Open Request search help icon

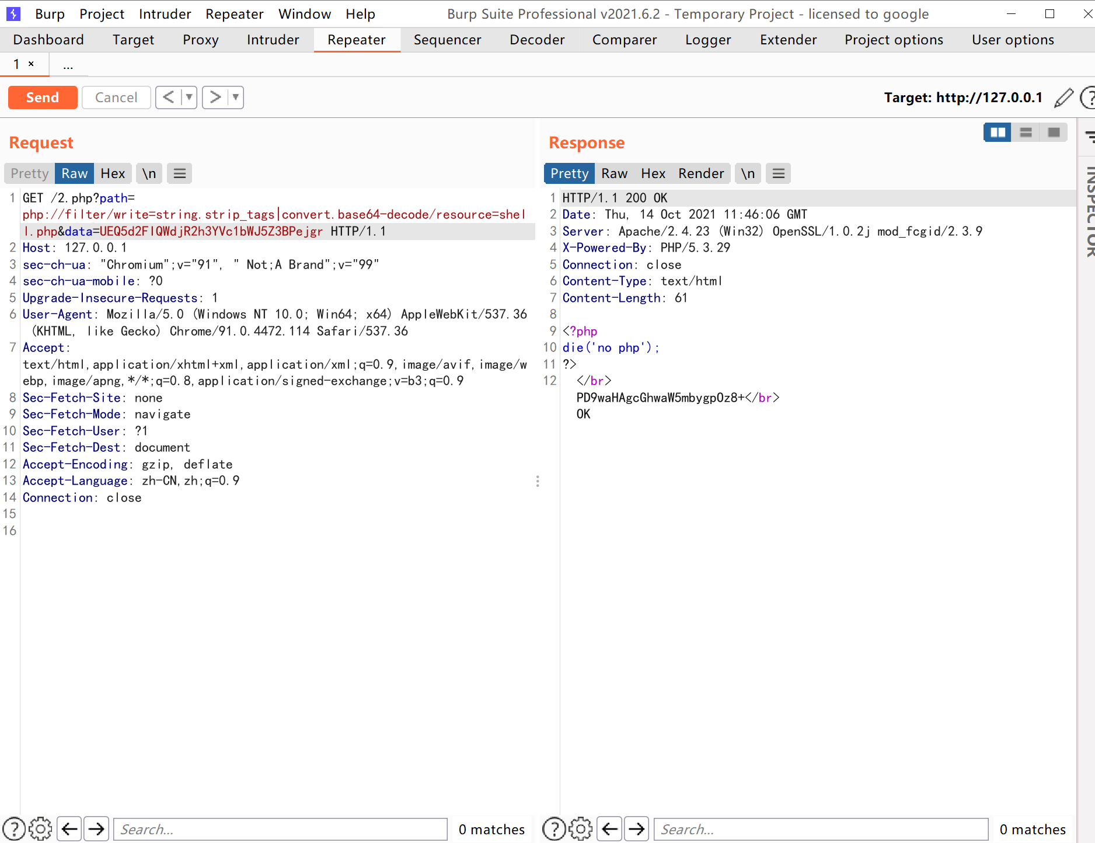[14, 829]
